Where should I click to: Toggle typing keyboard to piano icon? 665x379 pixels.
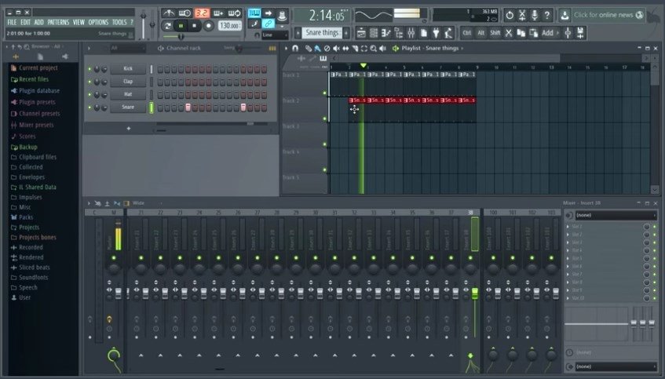click(254, 13)
